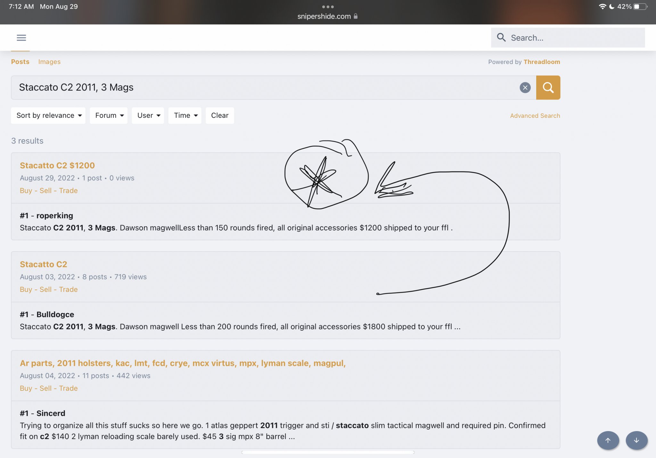This screenshot has width=656, height=458.
Task: Open the hamburger navigation menu
Action: (x=21, y=38)
